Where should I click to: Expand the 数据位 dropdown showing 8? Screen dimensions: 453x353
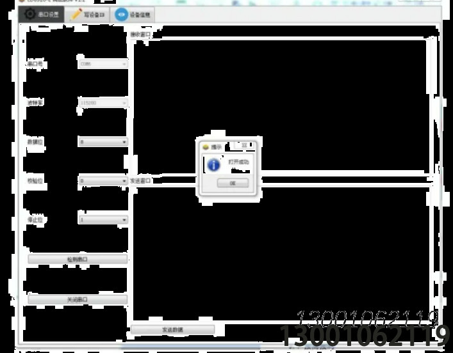click(103, 142)
